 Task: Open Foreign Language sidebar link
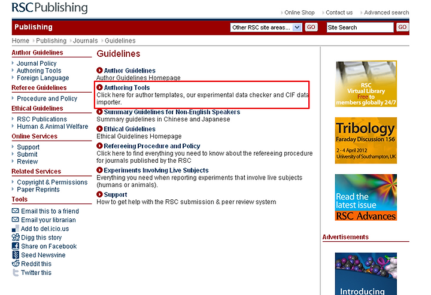pyautogui.click(x=43, y=78)
